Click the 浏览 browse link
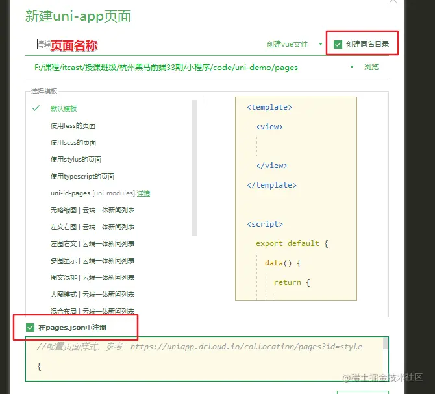 pyautogui.click(x=371, y=67)
